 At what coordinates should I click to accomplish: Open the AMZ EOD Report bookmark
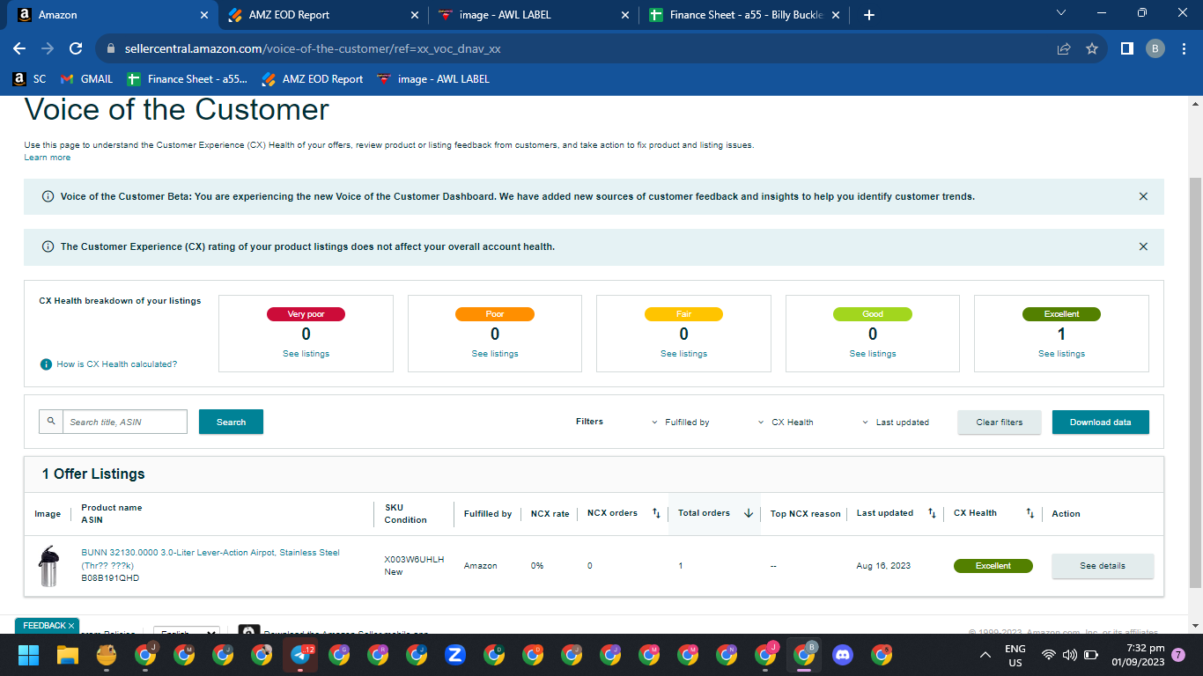[313, 79]
